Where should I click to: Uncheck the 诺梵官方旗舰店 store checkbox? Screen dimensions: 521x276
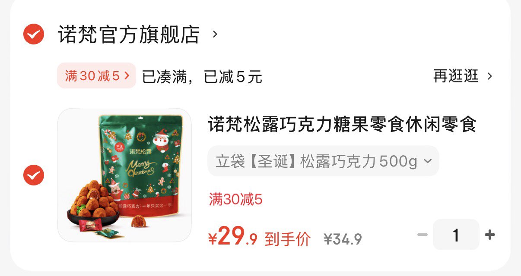tap(34, 34)
